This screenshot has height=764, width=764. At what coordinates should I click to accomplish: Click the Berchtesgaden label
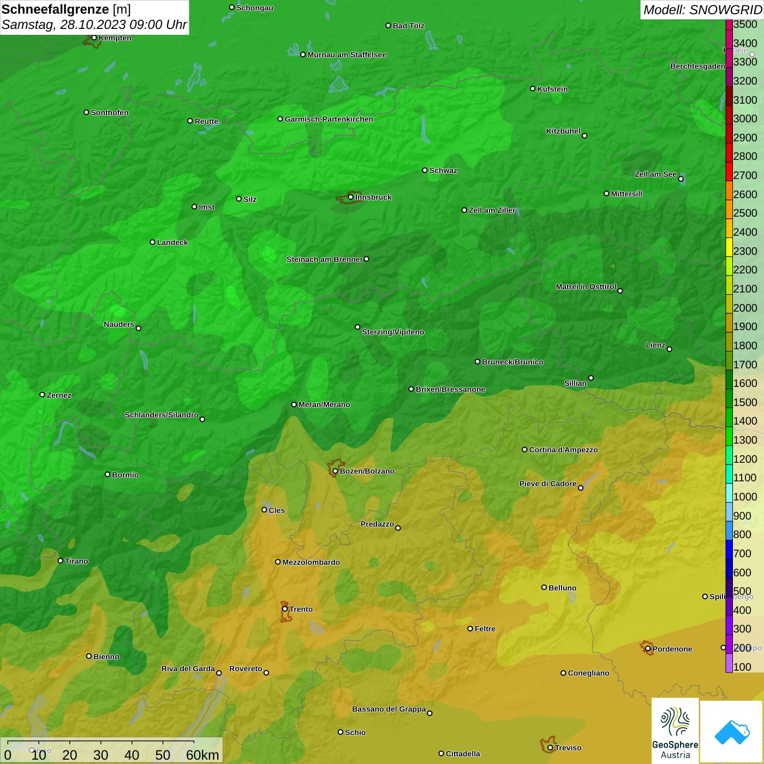(697, 66)
